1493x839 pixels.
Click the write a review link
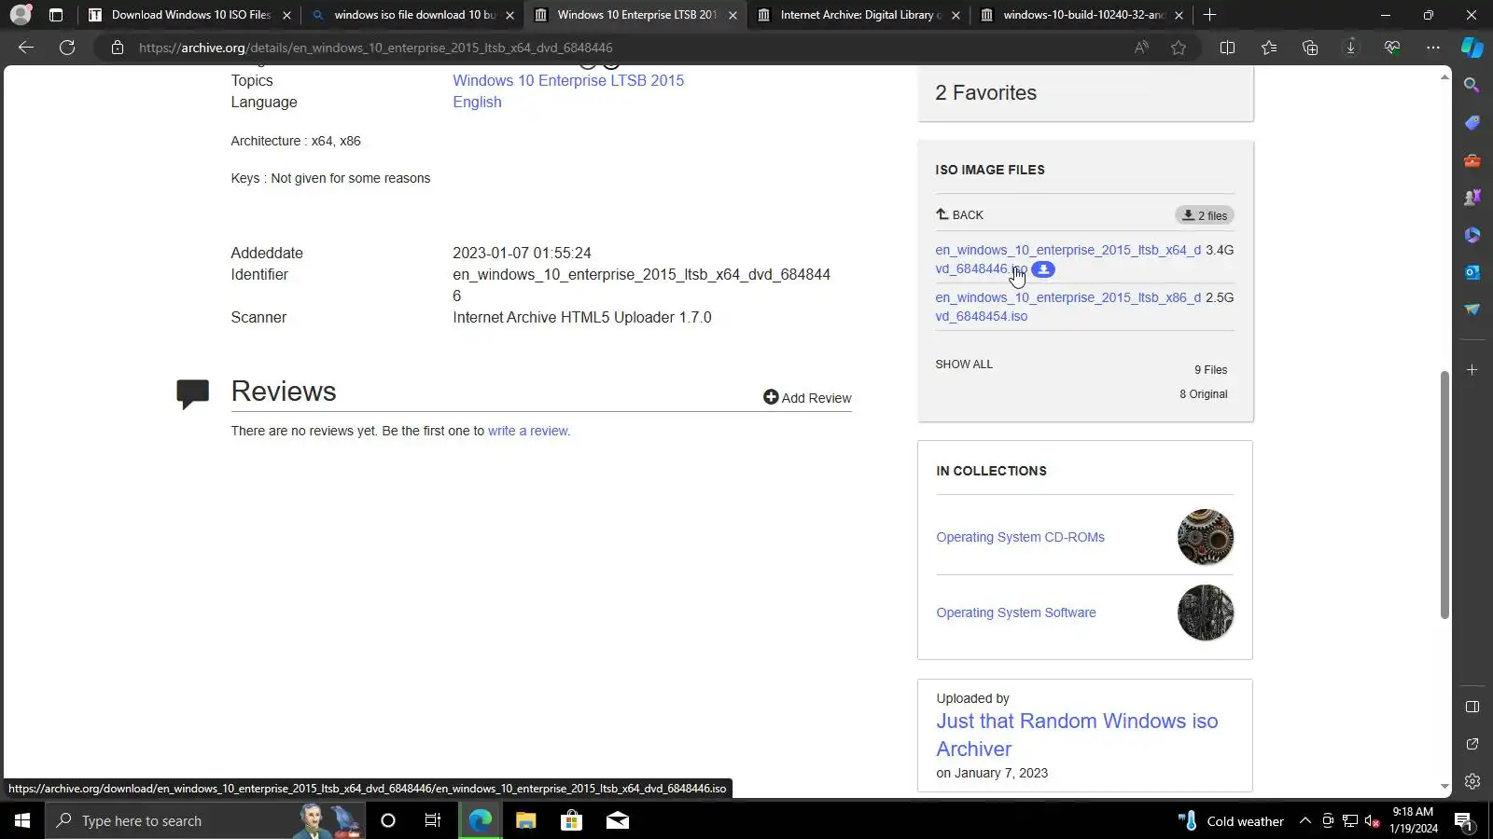[527, 431]
